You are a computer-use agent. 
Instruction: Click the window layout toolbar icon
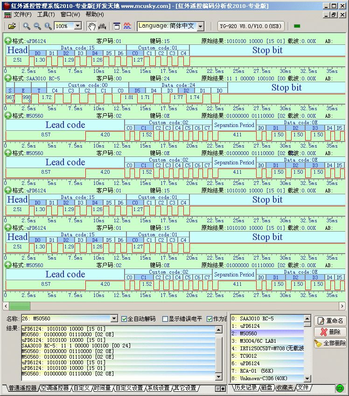tap(117, 26)
